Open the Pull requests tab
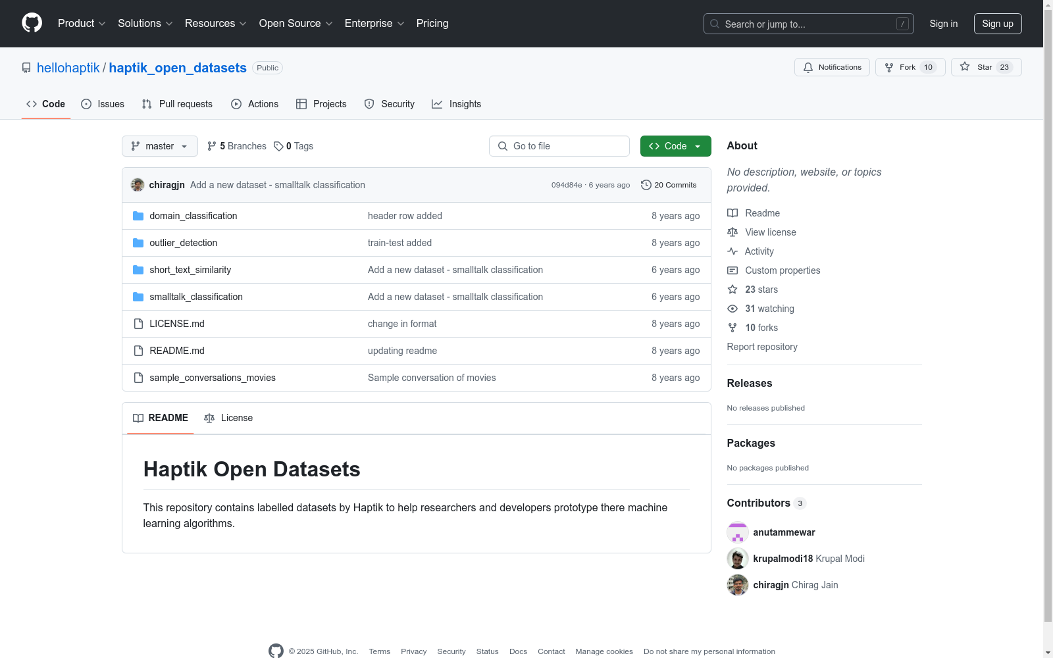This screenshot has height=658, width=1053. coord(177,104)
